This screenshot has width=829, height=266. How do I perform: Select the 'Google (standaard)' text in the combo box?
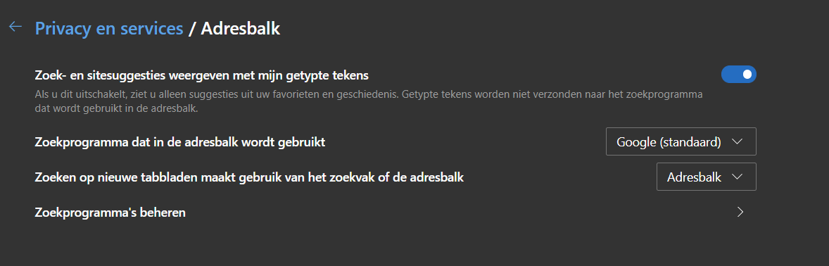click(669, 142)
